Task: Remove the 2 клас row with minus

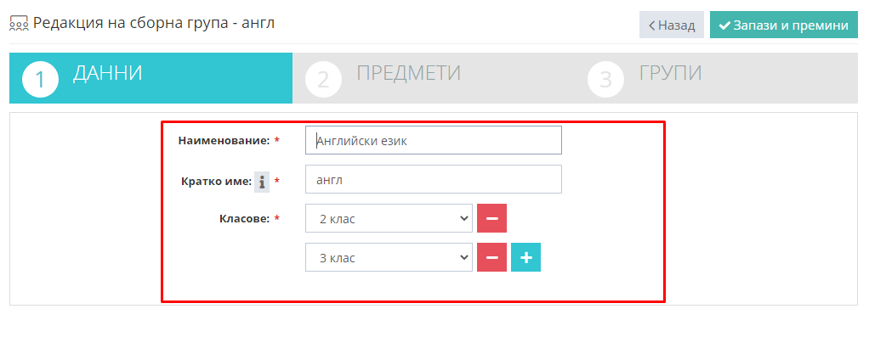Action: click(x=491, y=218)
